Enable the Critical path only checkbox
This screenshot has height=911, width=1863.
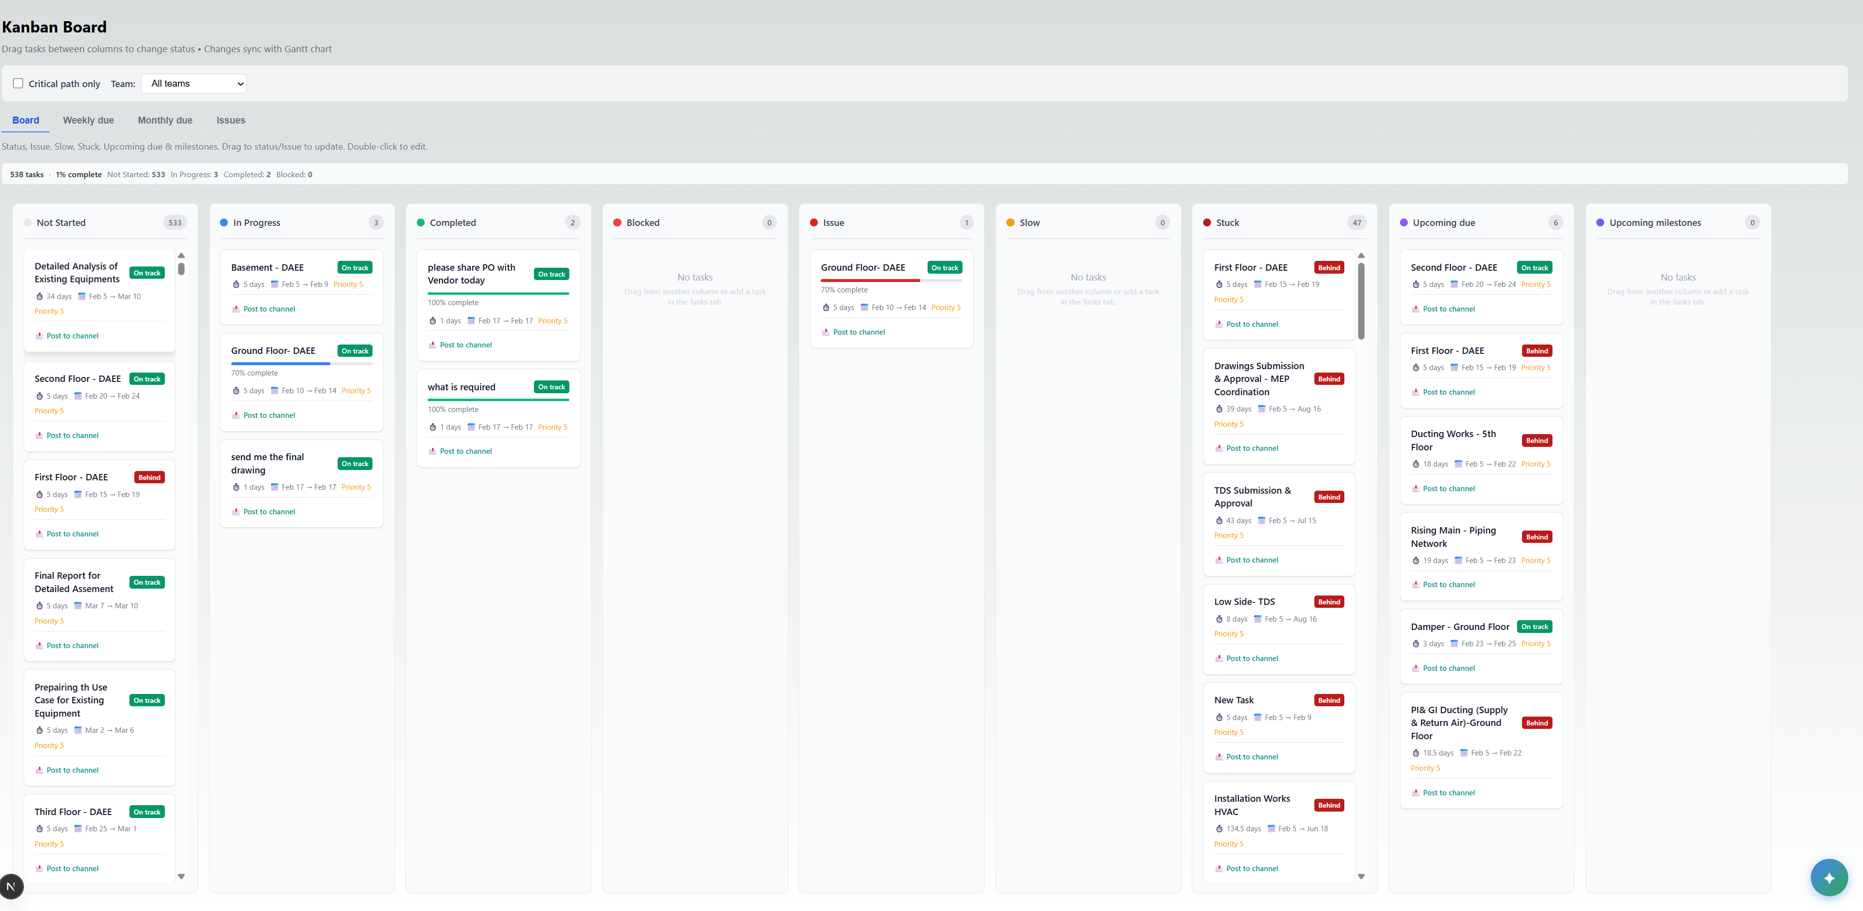[x=18, y=83]
